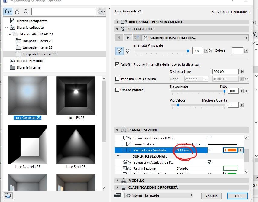Click the Annulla button
The width and height of the screenshot is (258, 202).
(211, 196)
